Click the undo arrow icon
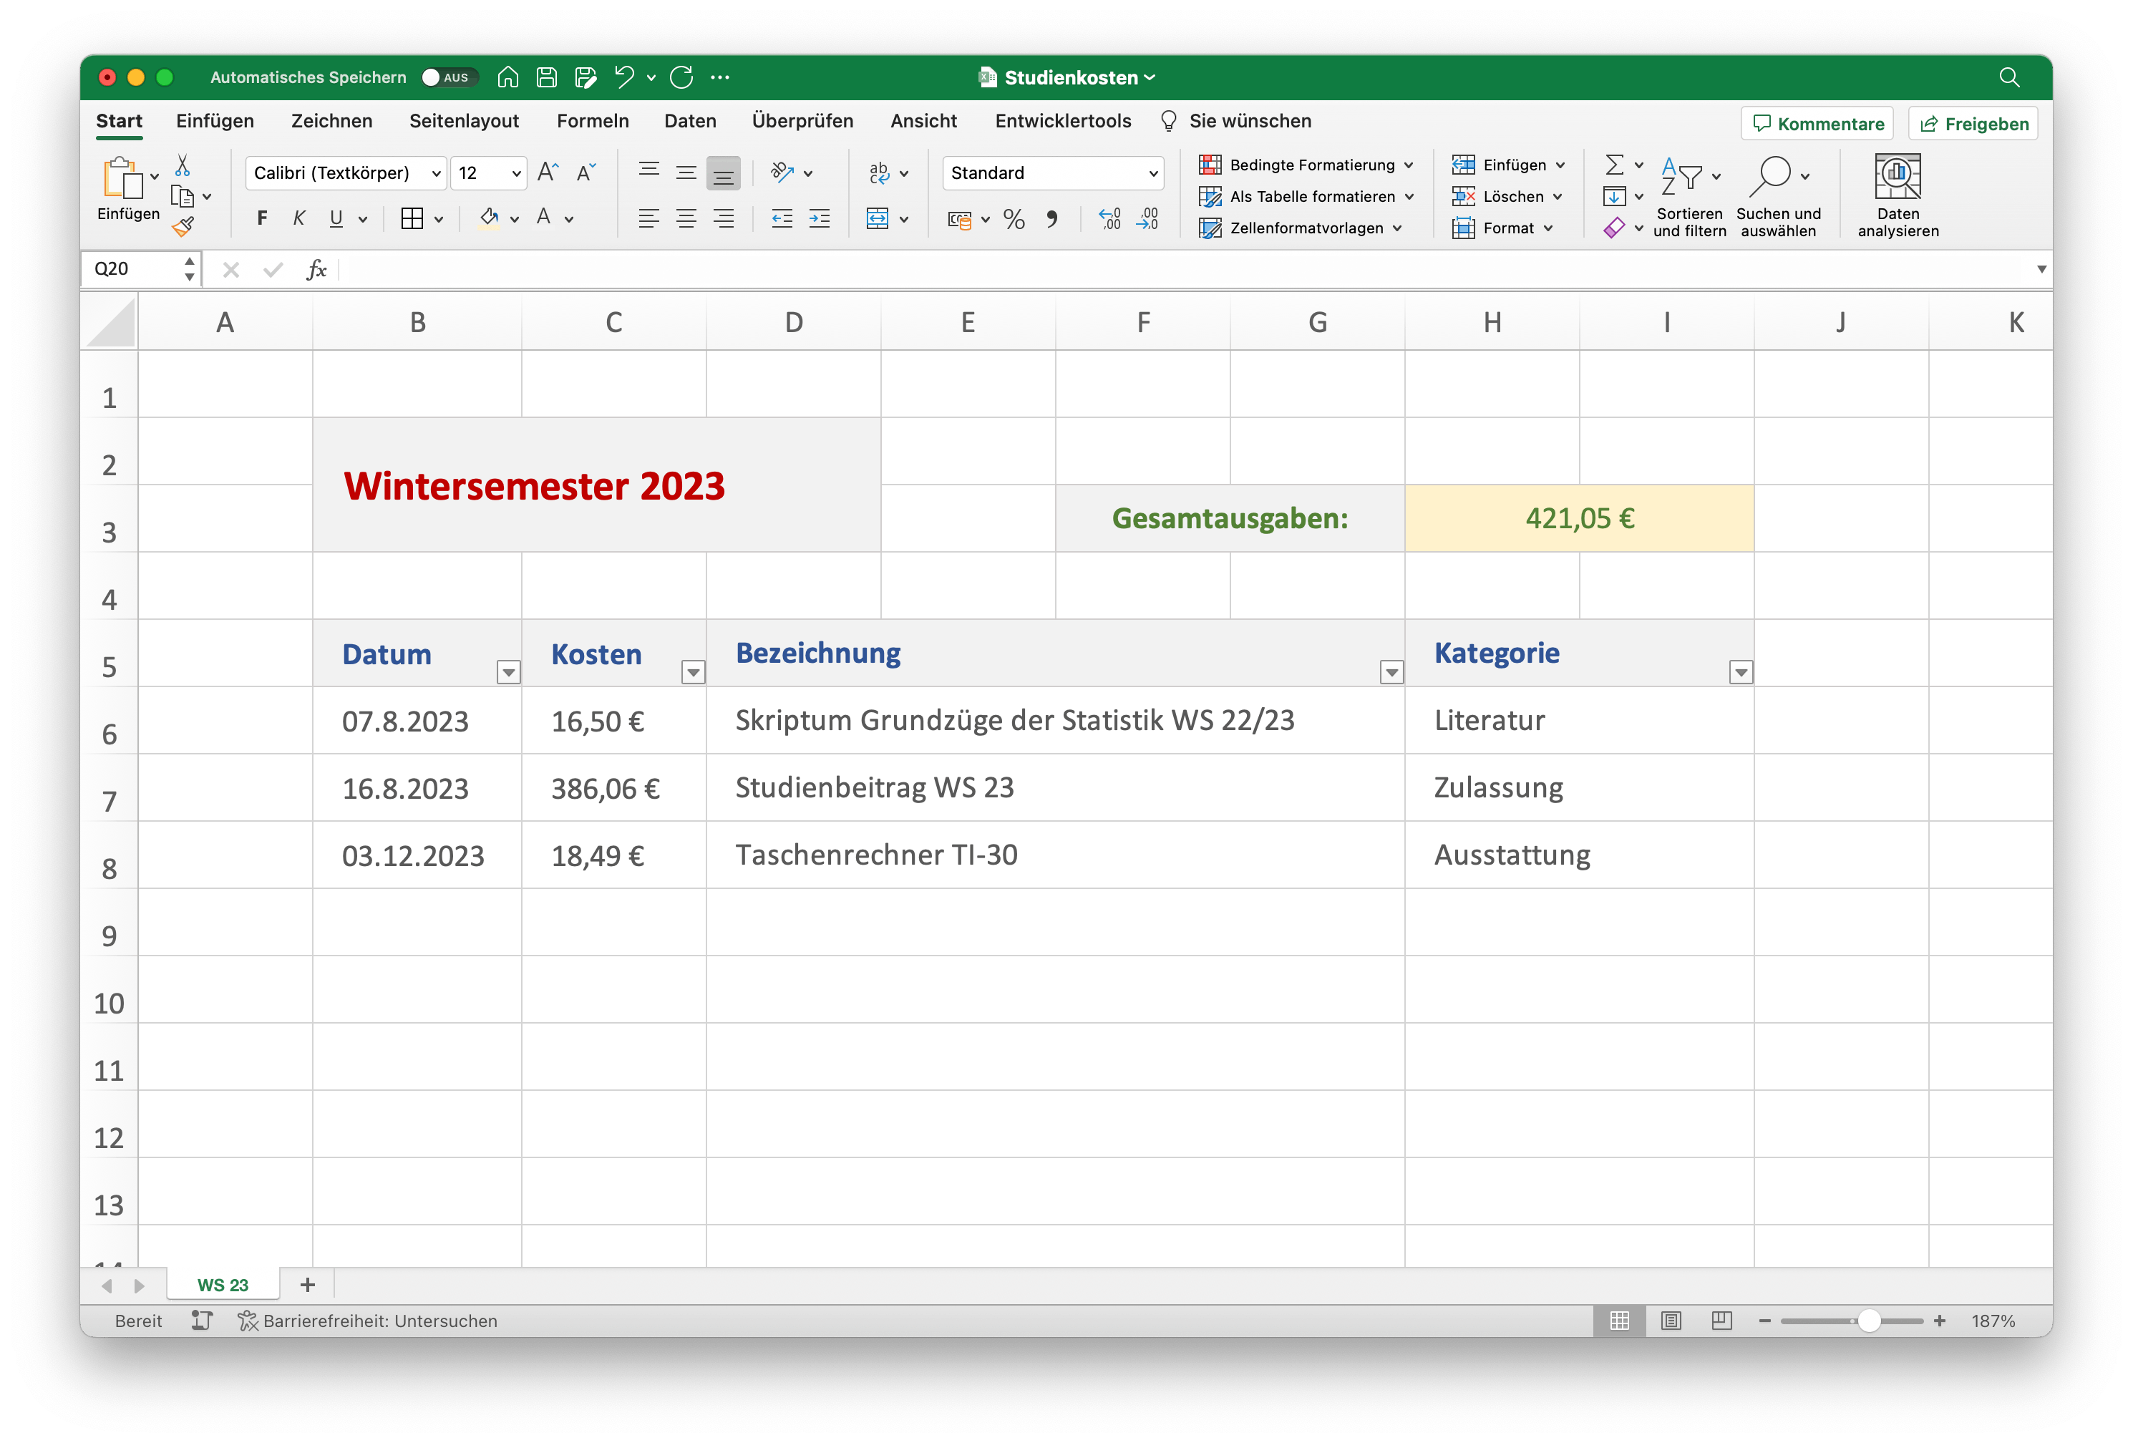This screenshot has width=2133, height=1443. tap(624, 77)
